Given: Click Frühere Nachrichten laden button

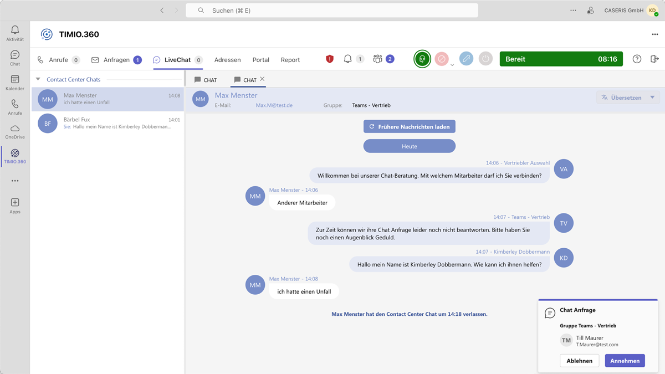Looking at the screenshot, I should [x=409, y=127].
